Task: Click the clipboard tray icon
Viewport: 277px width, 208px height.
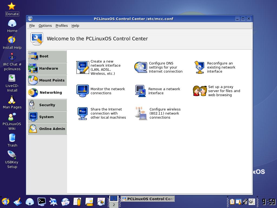Action: point(232,201)
